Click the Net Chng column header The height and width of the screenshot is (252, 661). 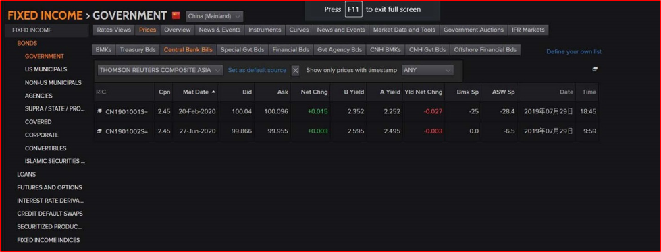point(311,92)
